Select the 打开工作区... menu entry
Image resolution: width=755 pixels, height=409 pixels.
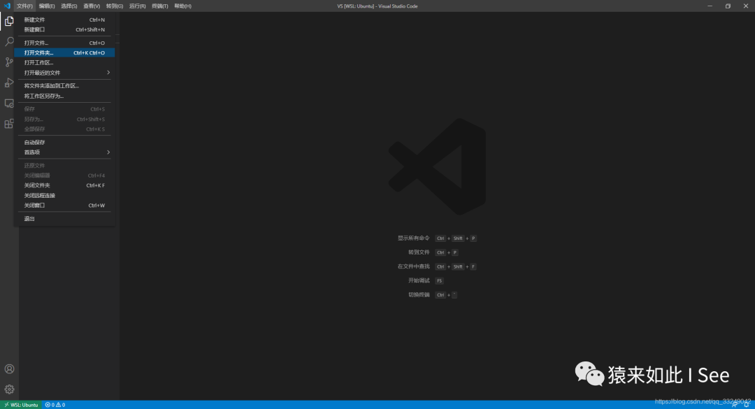(64, 63)
